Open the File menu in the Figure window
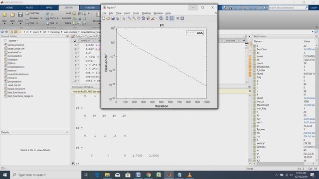This screenshot has width=319, height=179. tap(104, 13)
